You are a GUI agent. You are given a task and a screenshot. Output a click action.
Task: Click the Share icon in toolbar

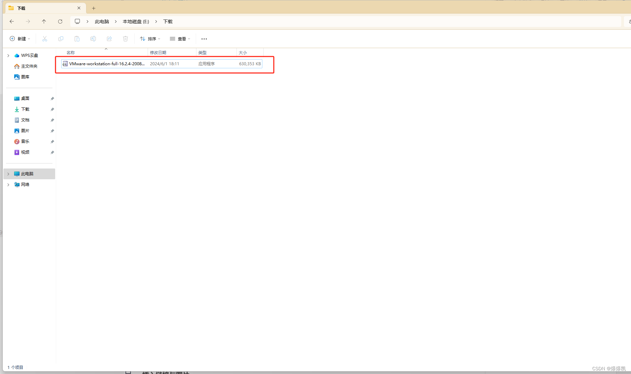coord(109,39)
